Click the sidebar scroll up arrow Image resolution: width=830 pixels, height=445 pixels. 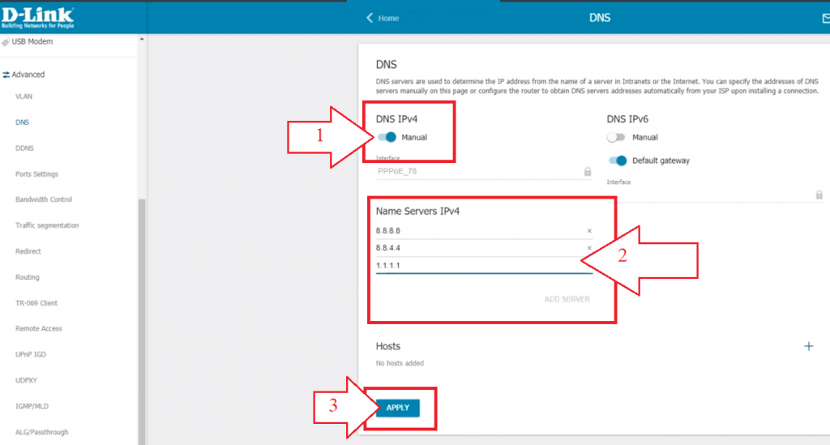click(141, 39)
